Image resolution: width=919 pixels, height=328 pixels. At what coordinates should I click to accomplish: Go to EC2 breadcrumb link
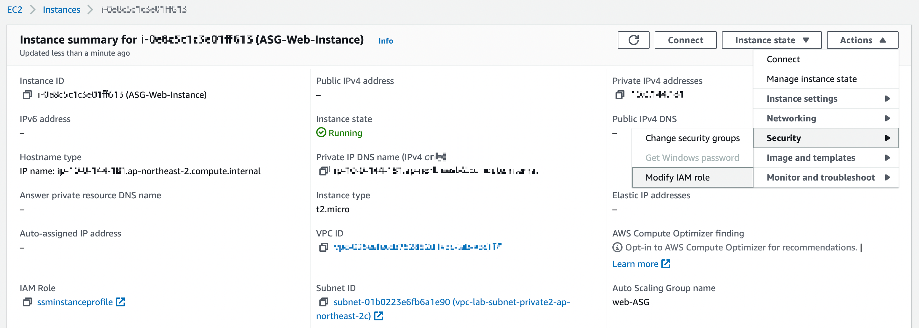(15, 10)
